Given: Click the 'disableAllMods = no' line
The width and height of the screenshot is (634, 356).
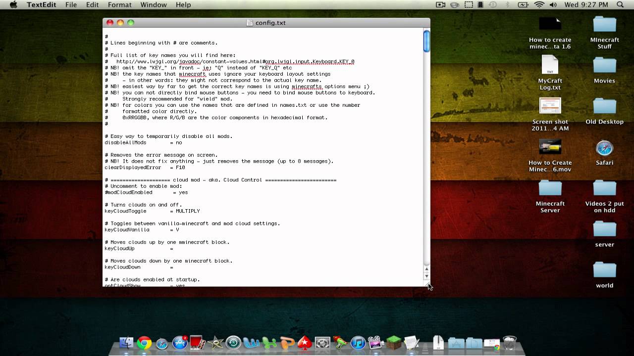Looking at the screenshot, I should pyautogui.click(x=143, y=142).
